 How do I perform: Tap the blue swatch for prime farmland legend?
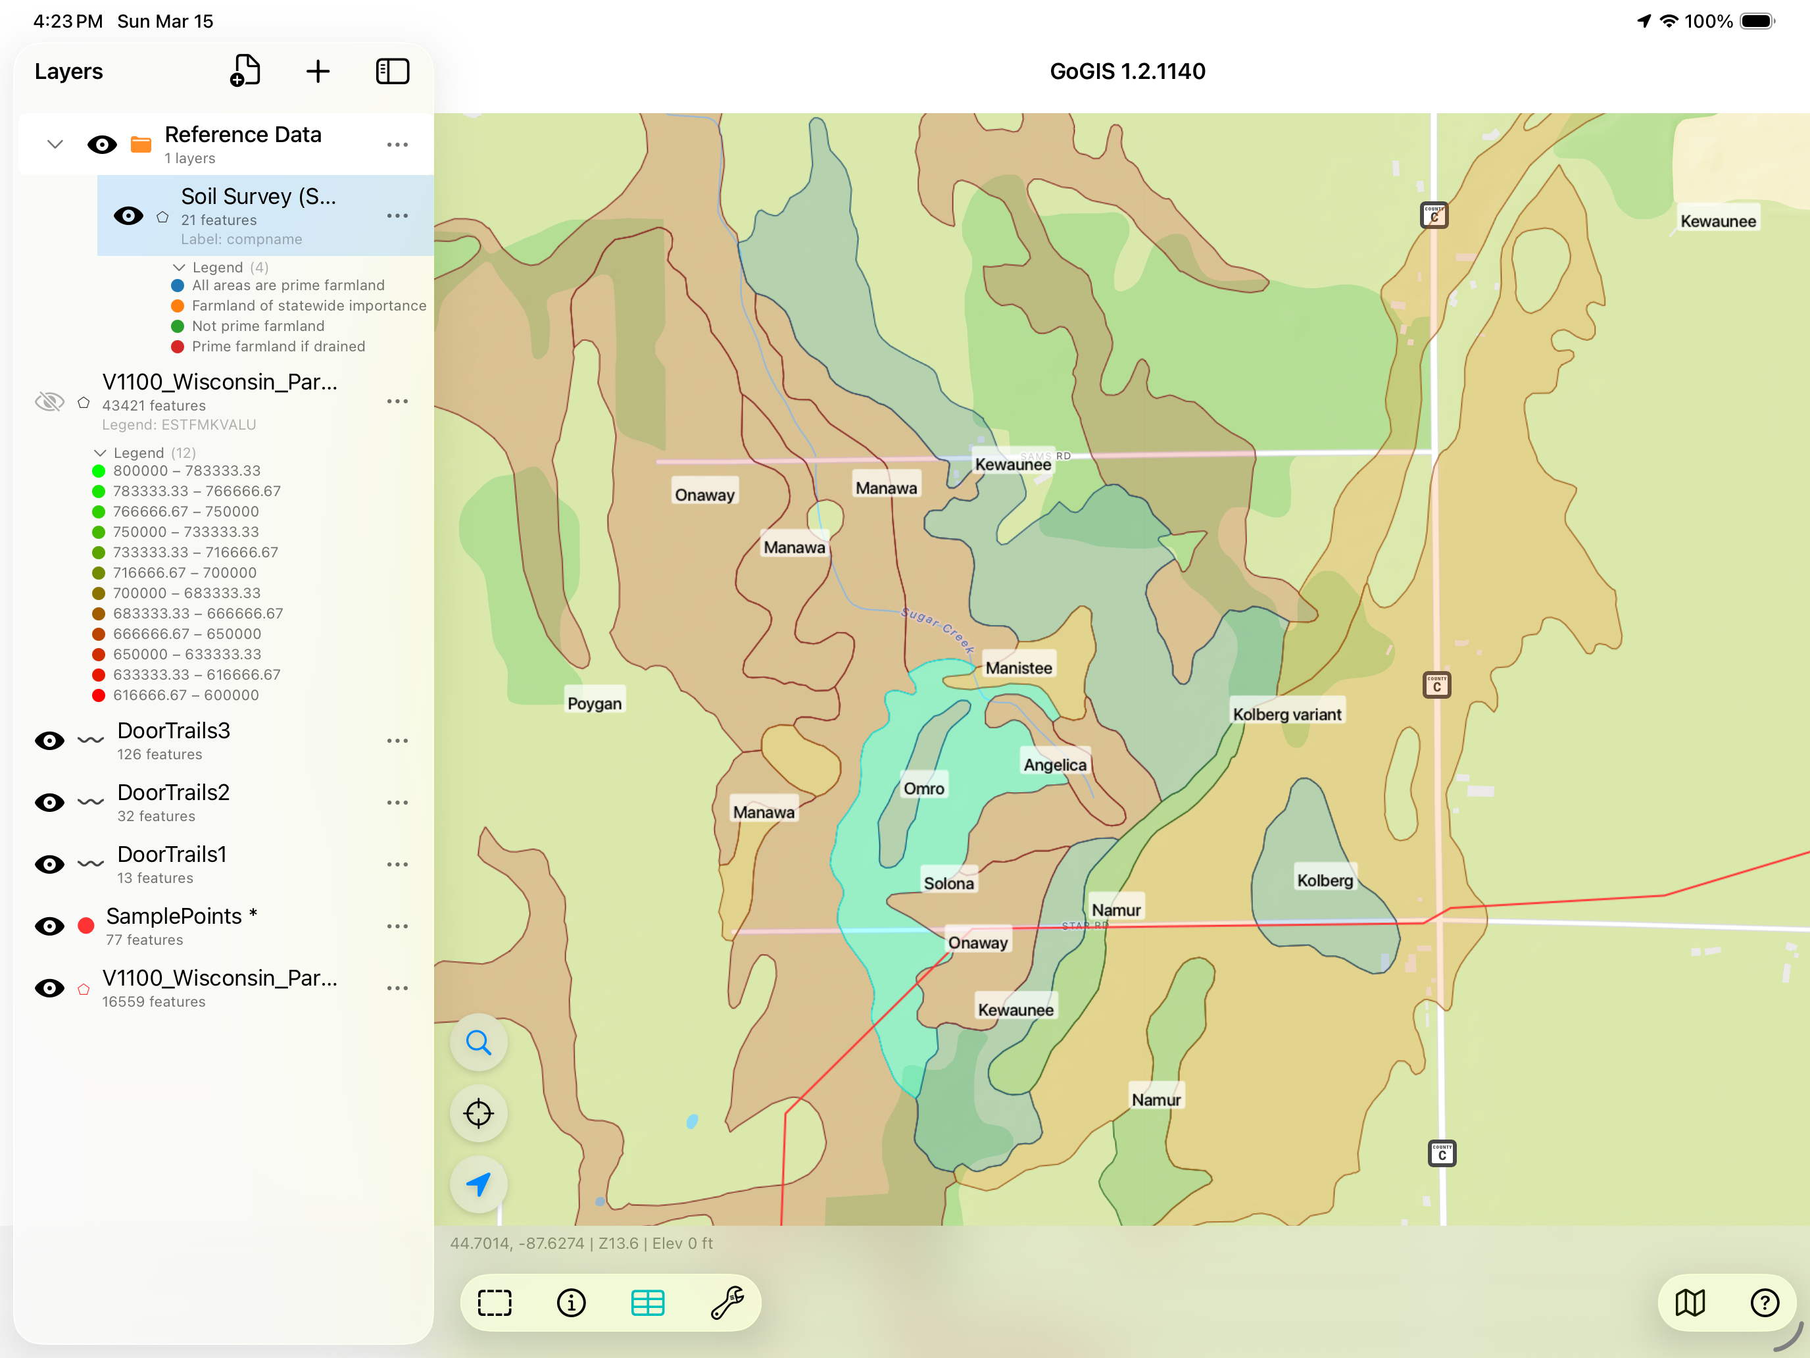[x=177, y=285]
